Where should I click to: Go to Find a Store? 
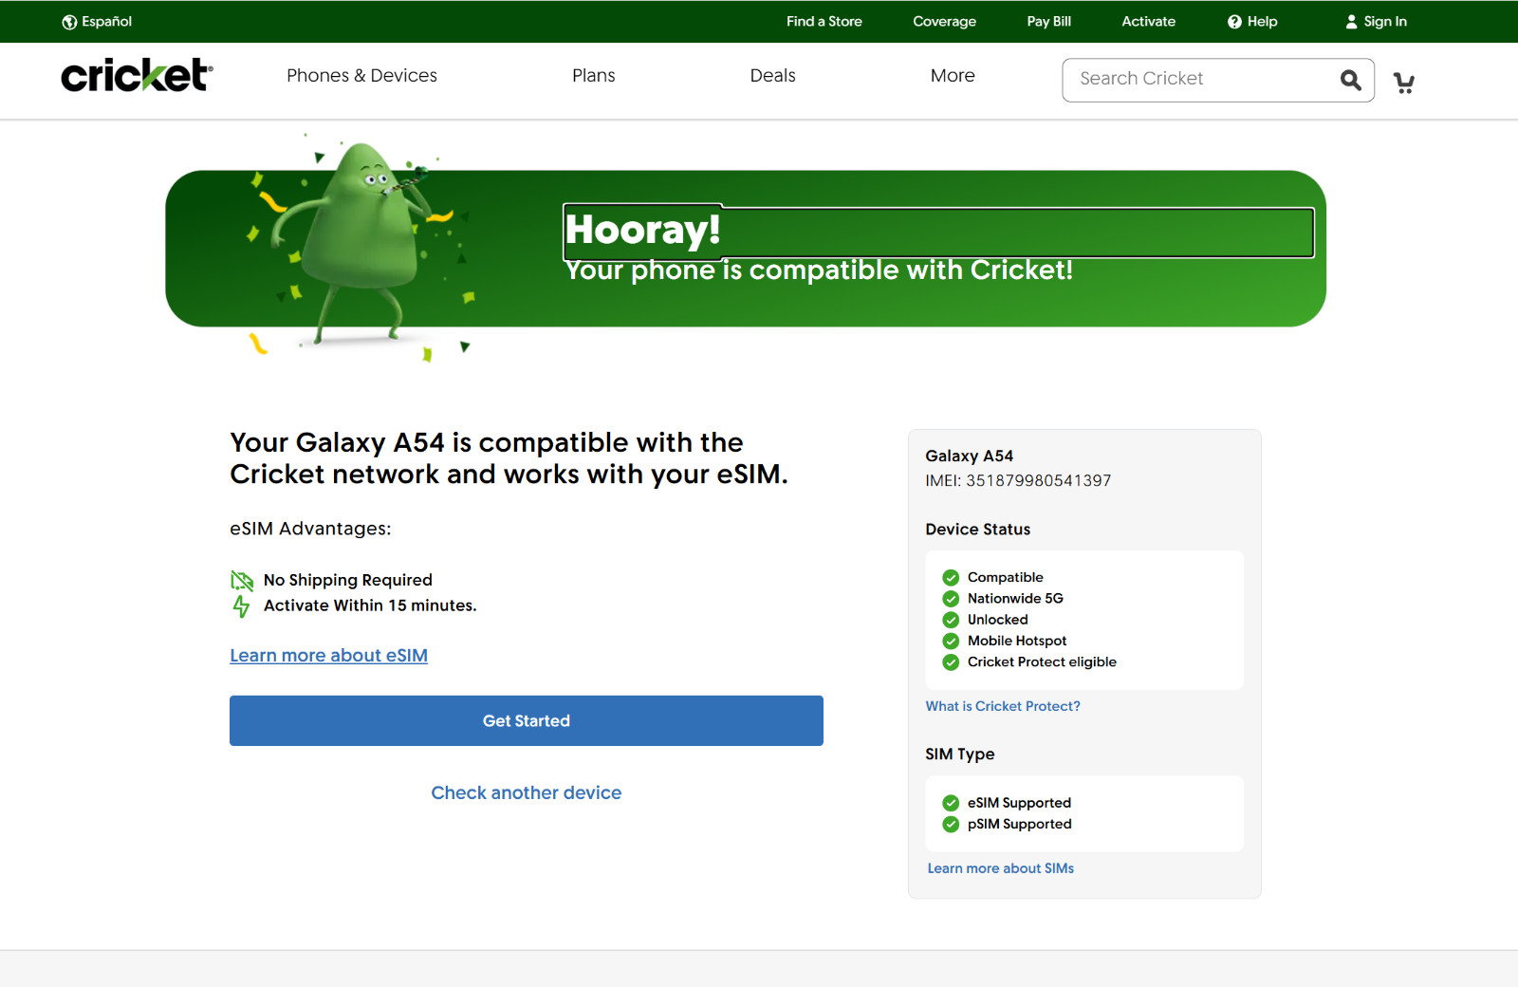[x=824, y=22]
